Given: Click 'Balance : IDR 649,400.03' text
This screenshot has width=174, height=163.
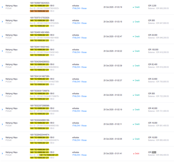Looking at the screenshot, I should coord(158,155).
